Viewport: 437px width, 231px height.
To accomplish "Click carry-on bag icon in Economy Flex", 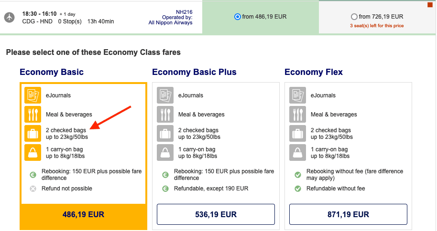I will coord(297,153).
